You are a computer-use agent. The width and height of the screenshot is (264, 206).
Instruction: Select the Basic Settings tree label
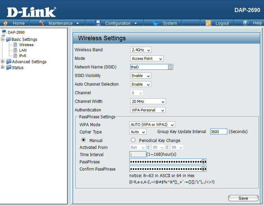coord(24,39)
